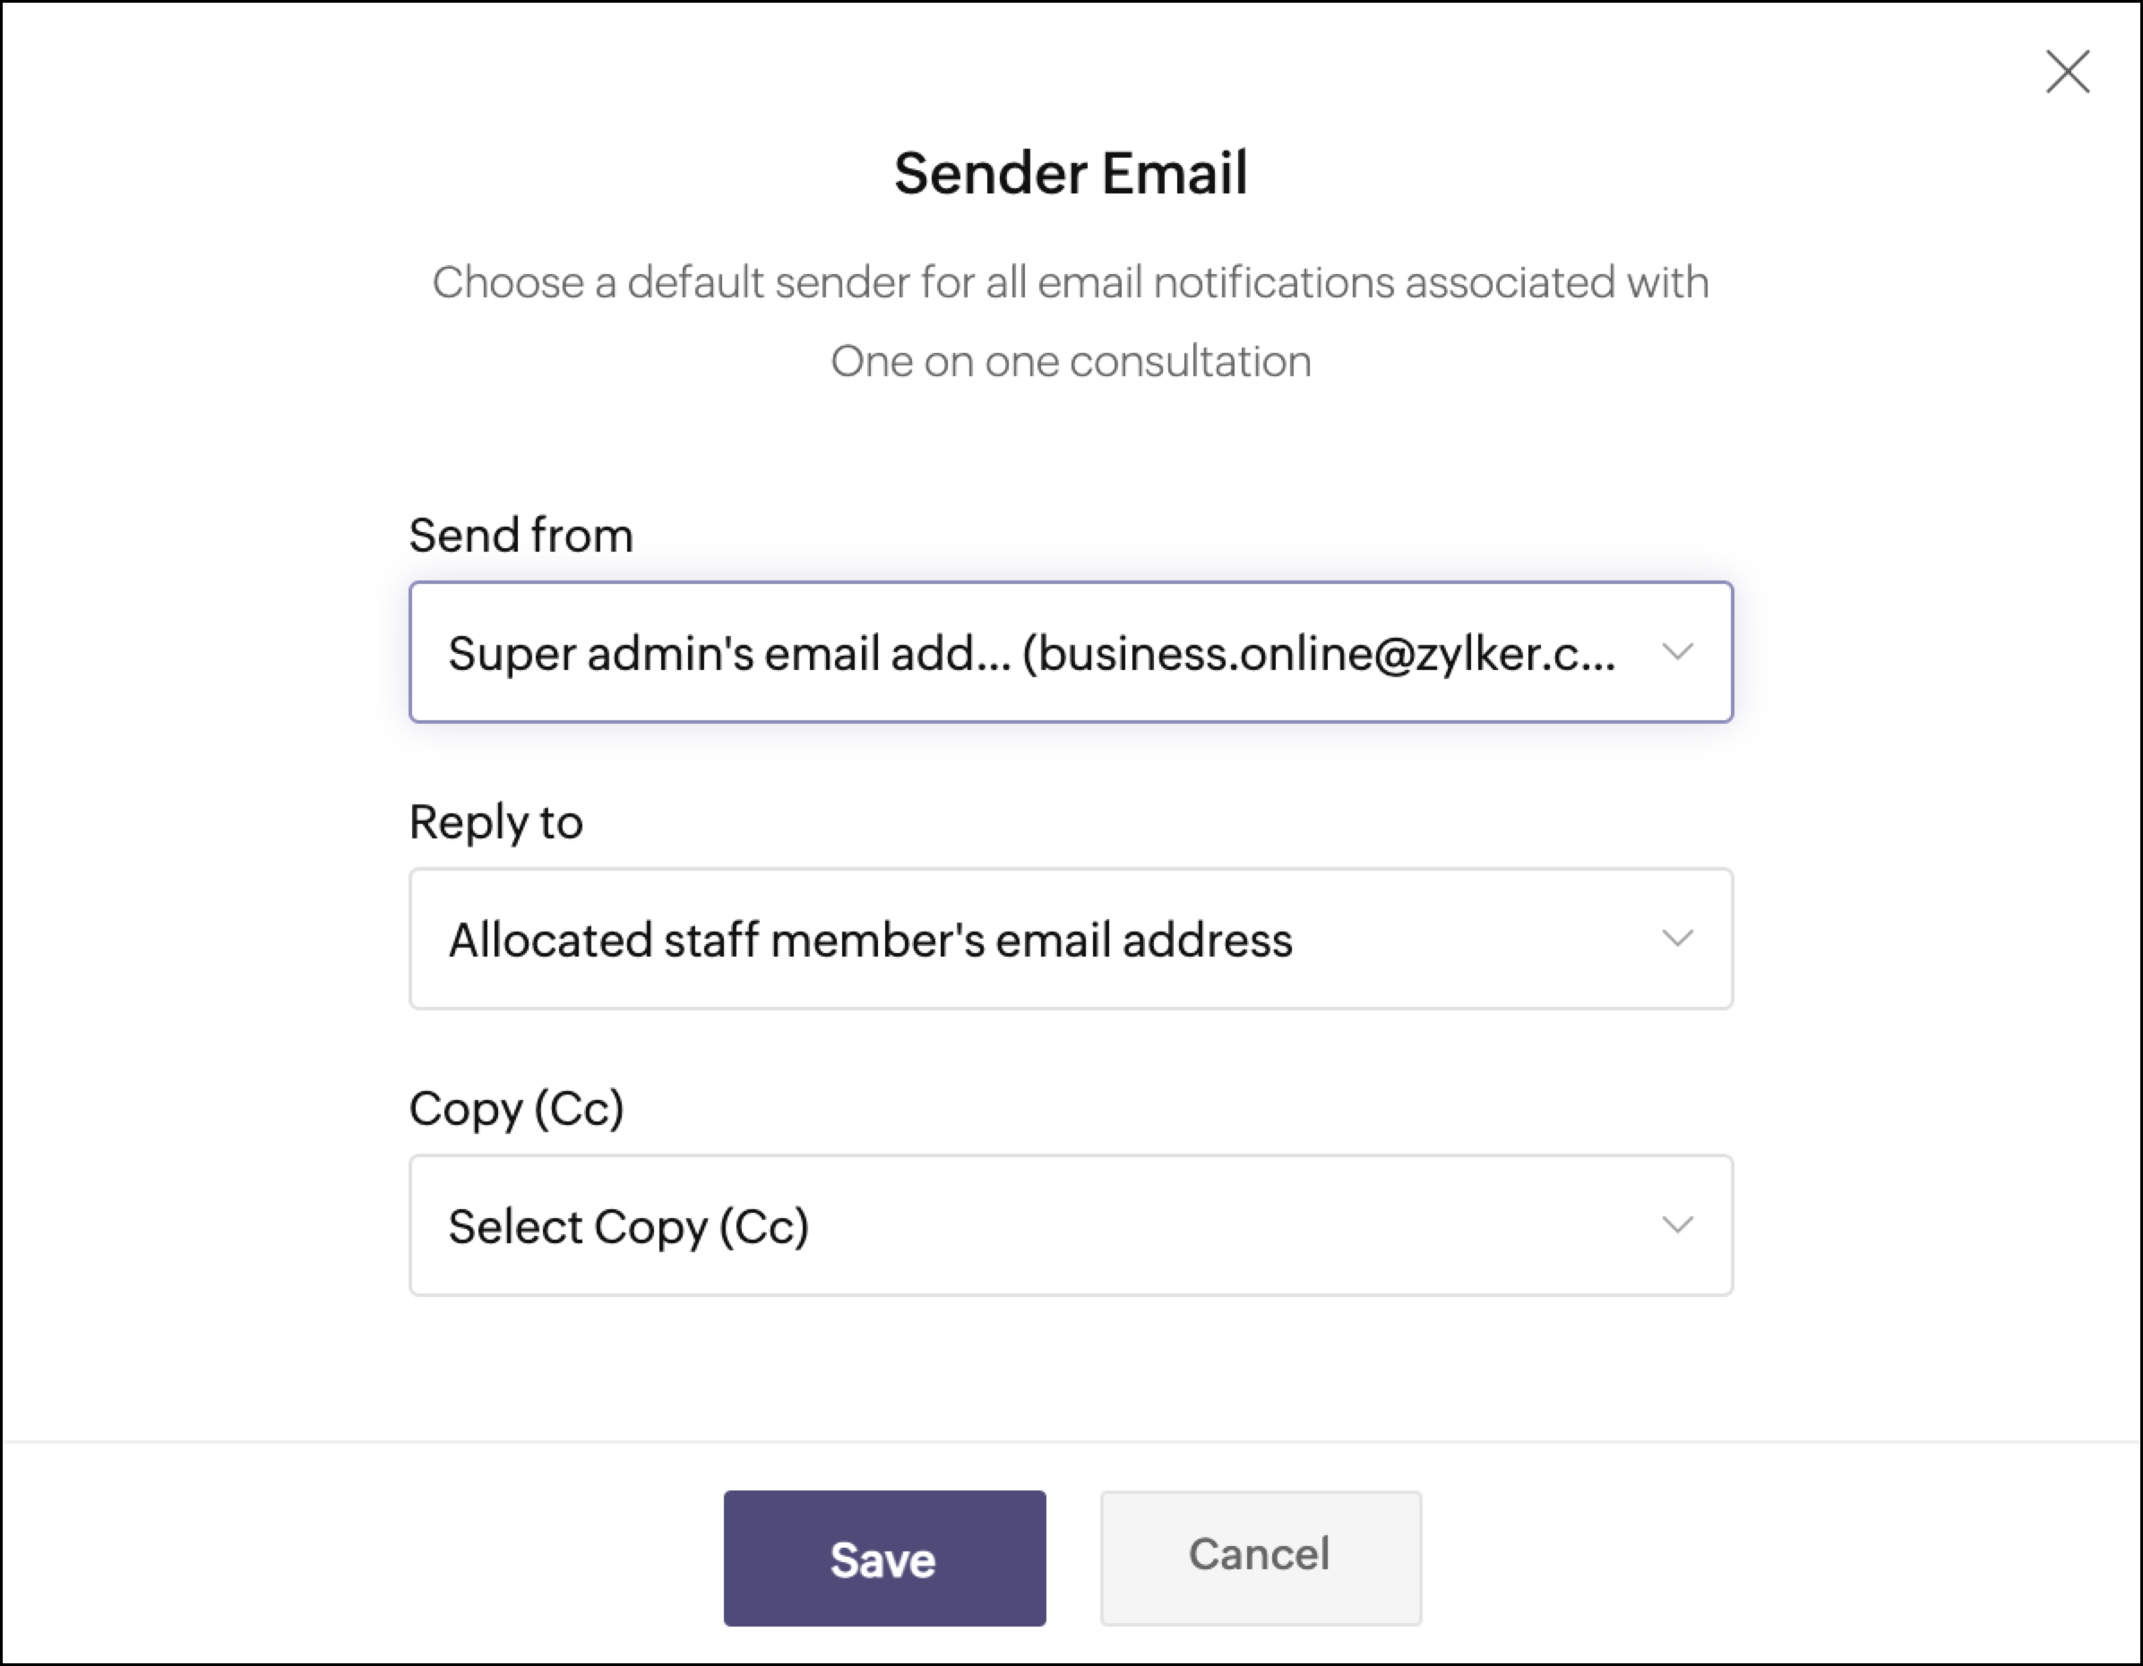Viewport: 2143px width, 1666px height.
Task: Click the Choose a default sender description
Action: click(x=1071, y=322)
